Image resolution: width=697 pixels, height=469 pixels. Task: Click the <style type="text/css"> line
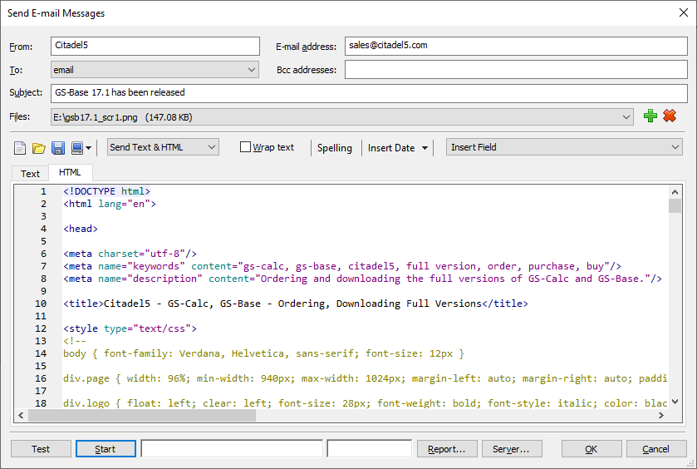pos(130,328)
